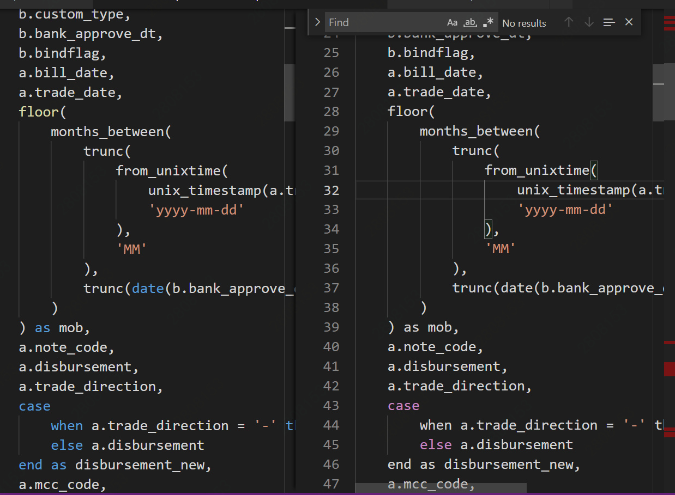Click 'trunc(date(b.bank_approve_' on line 37
The height and width of the screenshot is (495, 675).
(558, 288)
